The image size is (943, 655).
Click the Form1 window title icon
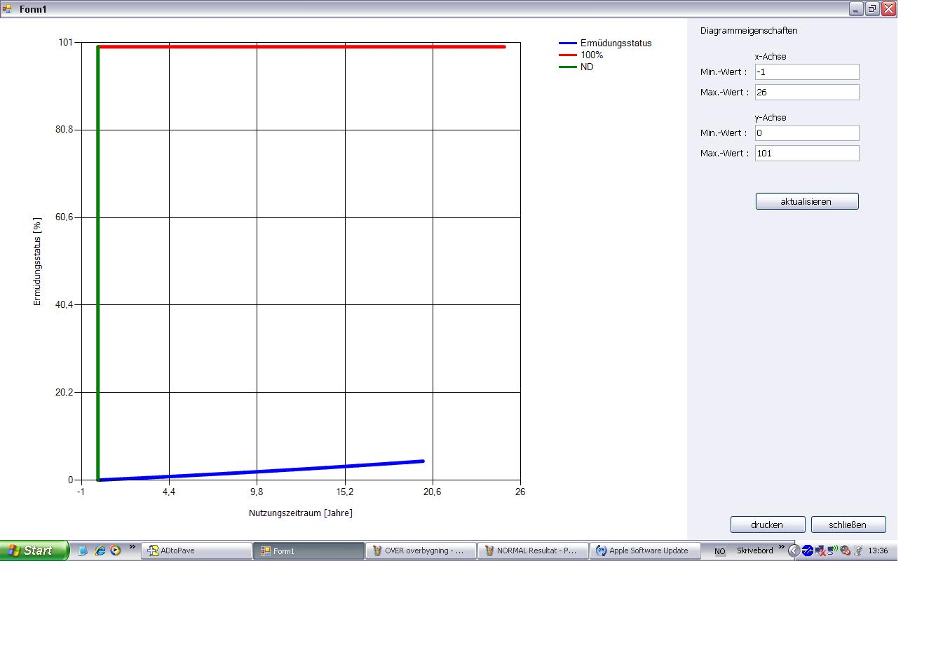pos(8,9)
